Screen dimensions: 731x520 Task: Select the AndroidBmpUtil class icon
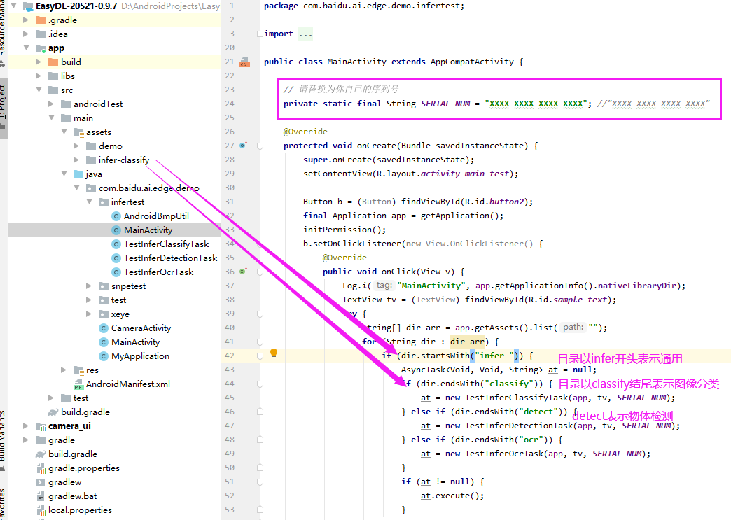click(116, 216)
